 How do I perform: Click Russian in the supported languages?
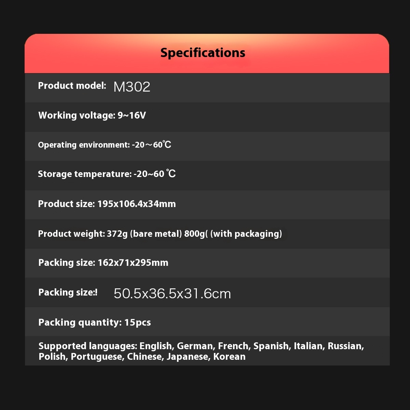click(344, 346)
